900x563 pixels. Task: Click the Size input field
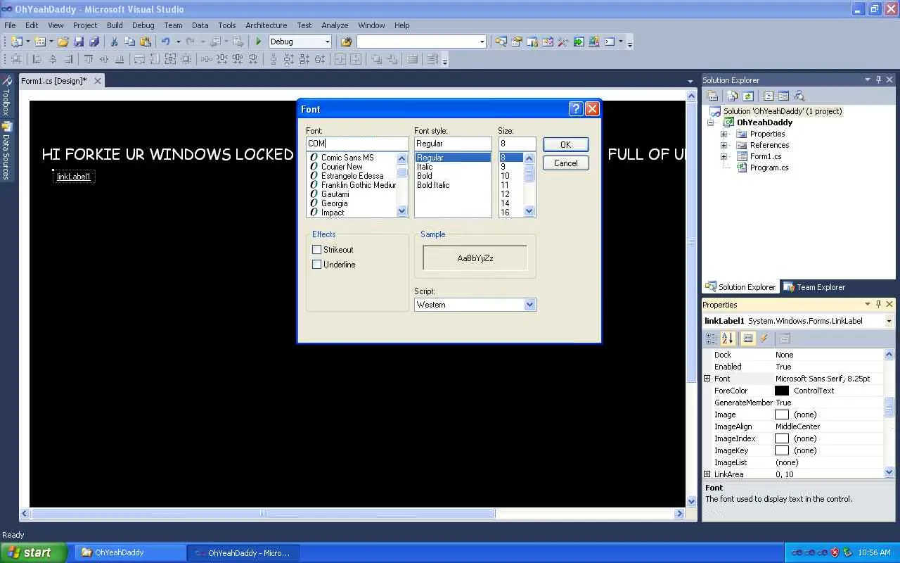[x=517, y=144]
